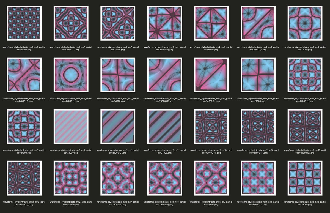The image size is (330, 213).
Task: Select thumbnail of m=1_n=2 (2) image
Action: click(x=165, y=75)
